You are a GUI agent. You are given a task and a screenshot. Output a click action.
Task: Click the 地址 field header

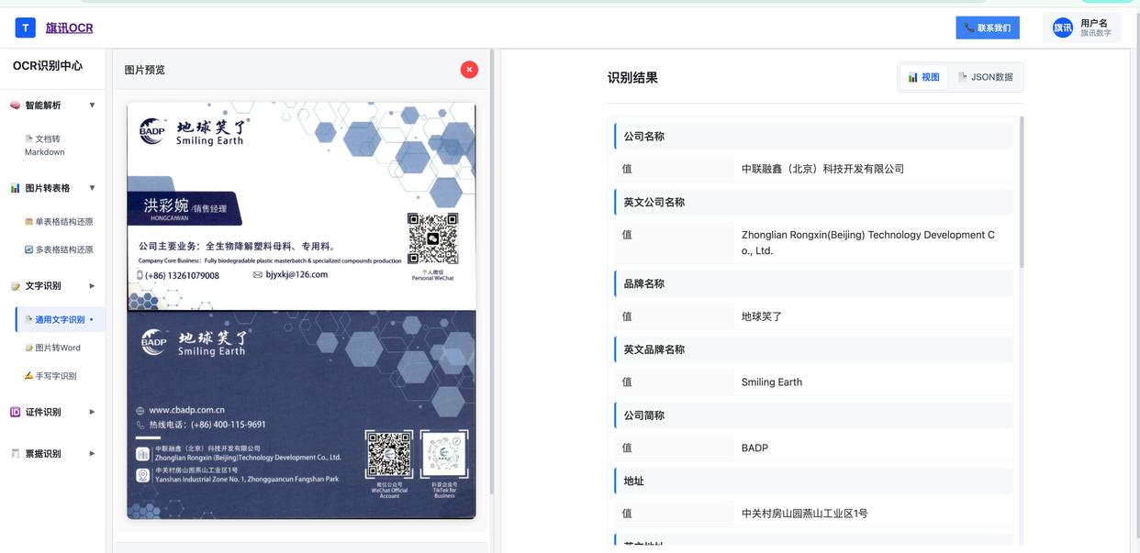click(x=813, y=481)
